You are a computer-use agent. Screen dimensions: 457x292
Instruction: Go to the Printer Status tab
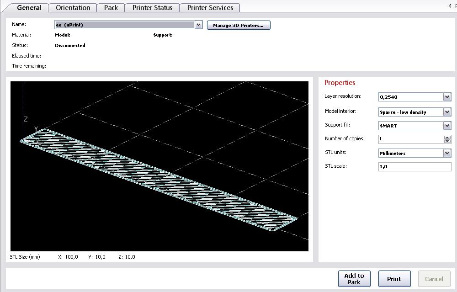tap(152, 8)
